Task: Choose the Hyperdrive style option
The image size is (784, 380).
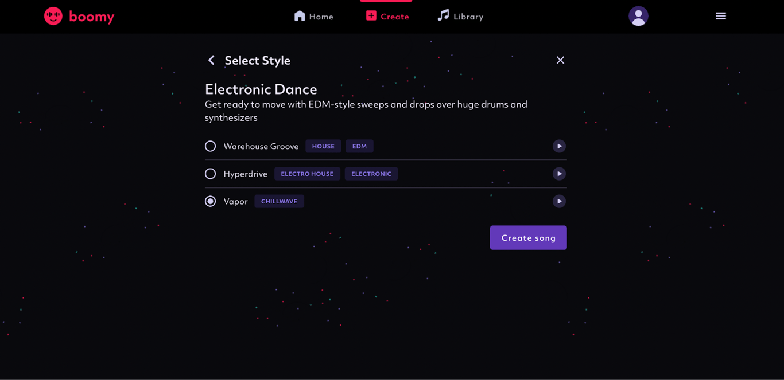Action: click(x=210, y=174)
